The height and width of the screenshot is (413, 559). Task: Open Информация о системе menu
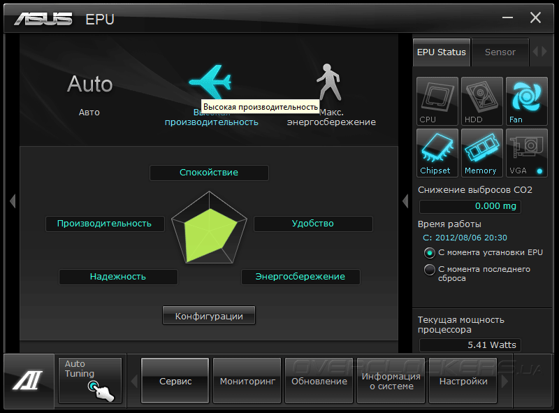point(391,381)
